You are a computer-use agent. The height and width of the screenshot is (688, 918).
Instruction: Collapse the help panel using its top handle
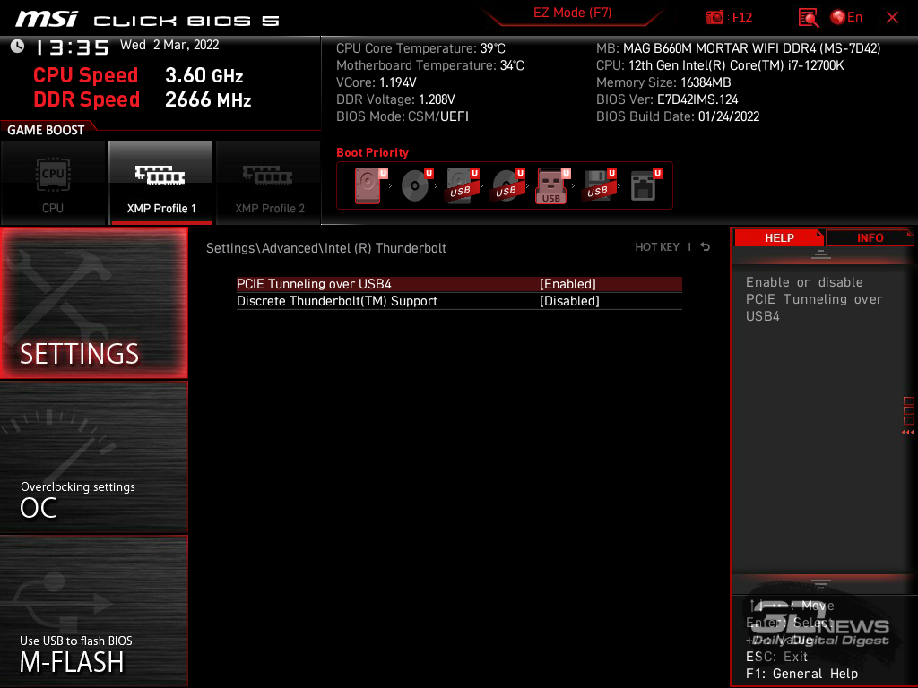pyautogui.click(x=821, y=254)
